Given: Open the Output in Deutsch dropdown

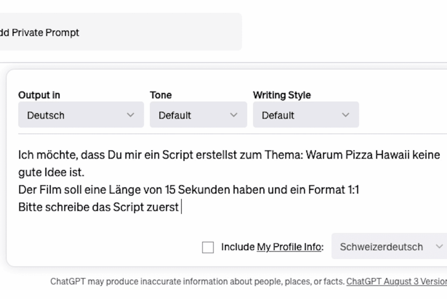Looking at the screenshot, I should 81,115.
